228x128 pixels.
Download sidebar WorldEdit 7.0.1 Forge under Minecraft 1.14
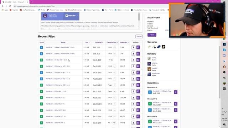point(176,122)
